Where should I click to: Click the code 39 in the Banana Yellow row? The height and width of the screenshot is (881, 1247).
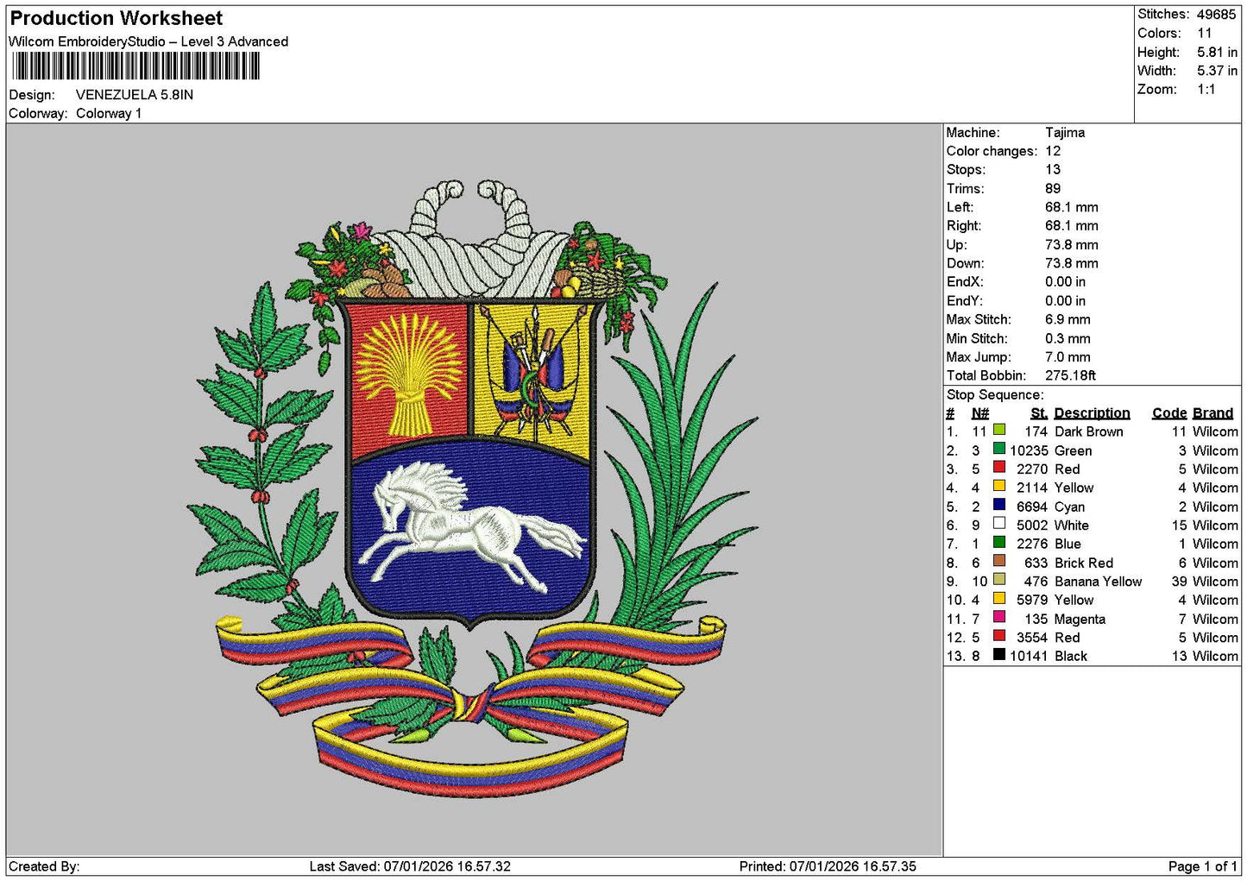(x=1180, y=582)
